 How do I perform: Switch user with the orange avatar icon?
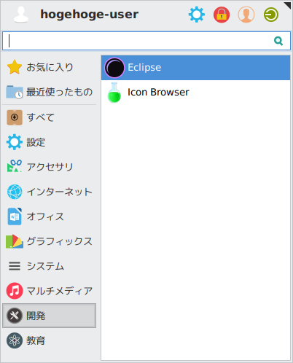pyautogui.click(x=246, y=15)
